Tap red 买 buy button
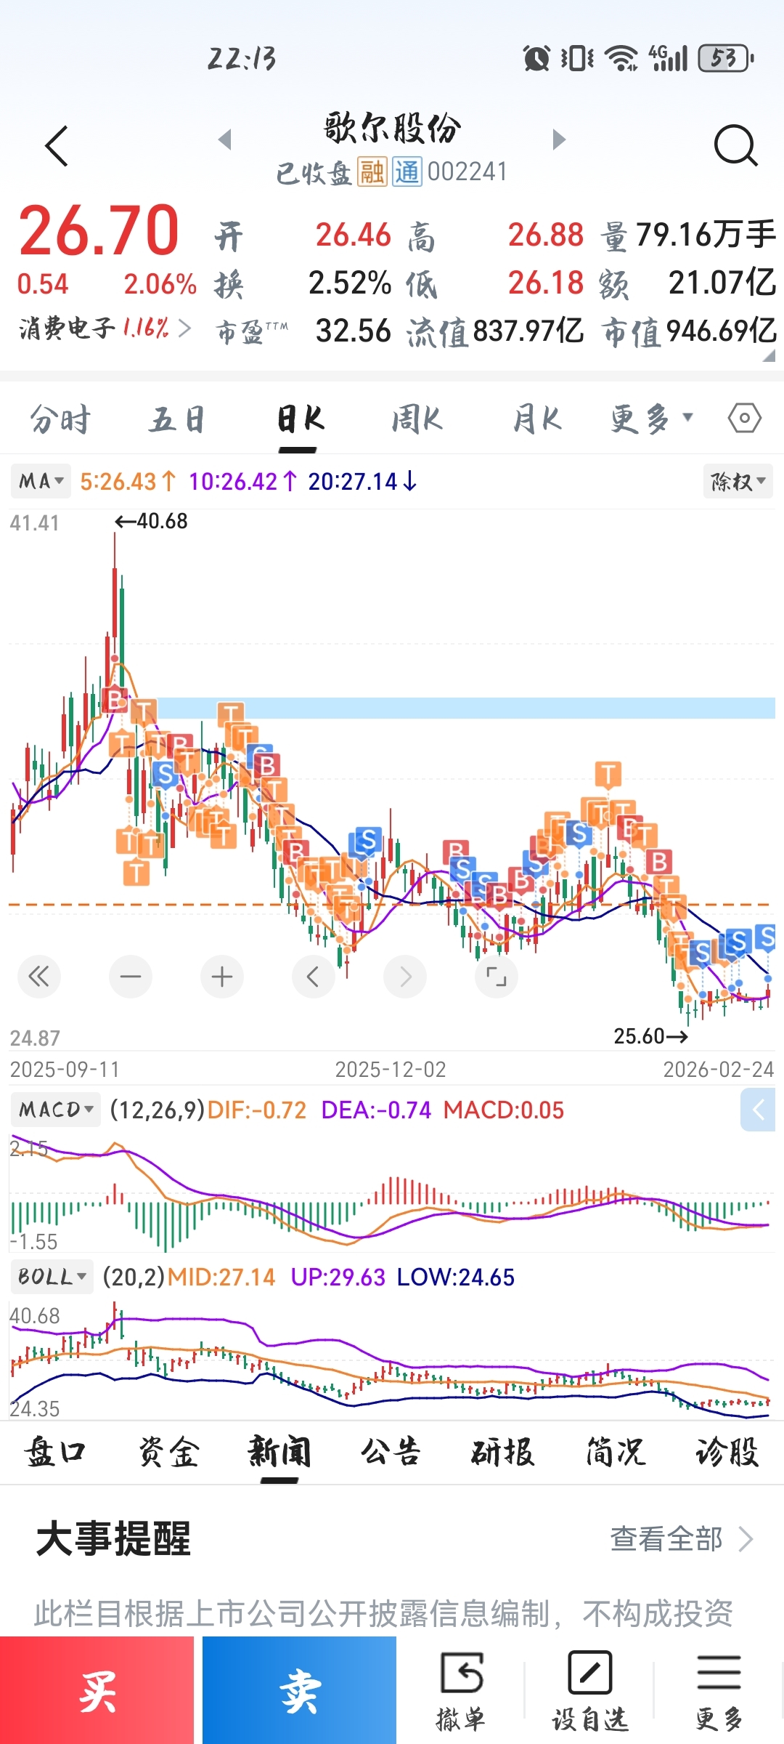Viewport: 784px width, 1744px height. pos(97,1690)
